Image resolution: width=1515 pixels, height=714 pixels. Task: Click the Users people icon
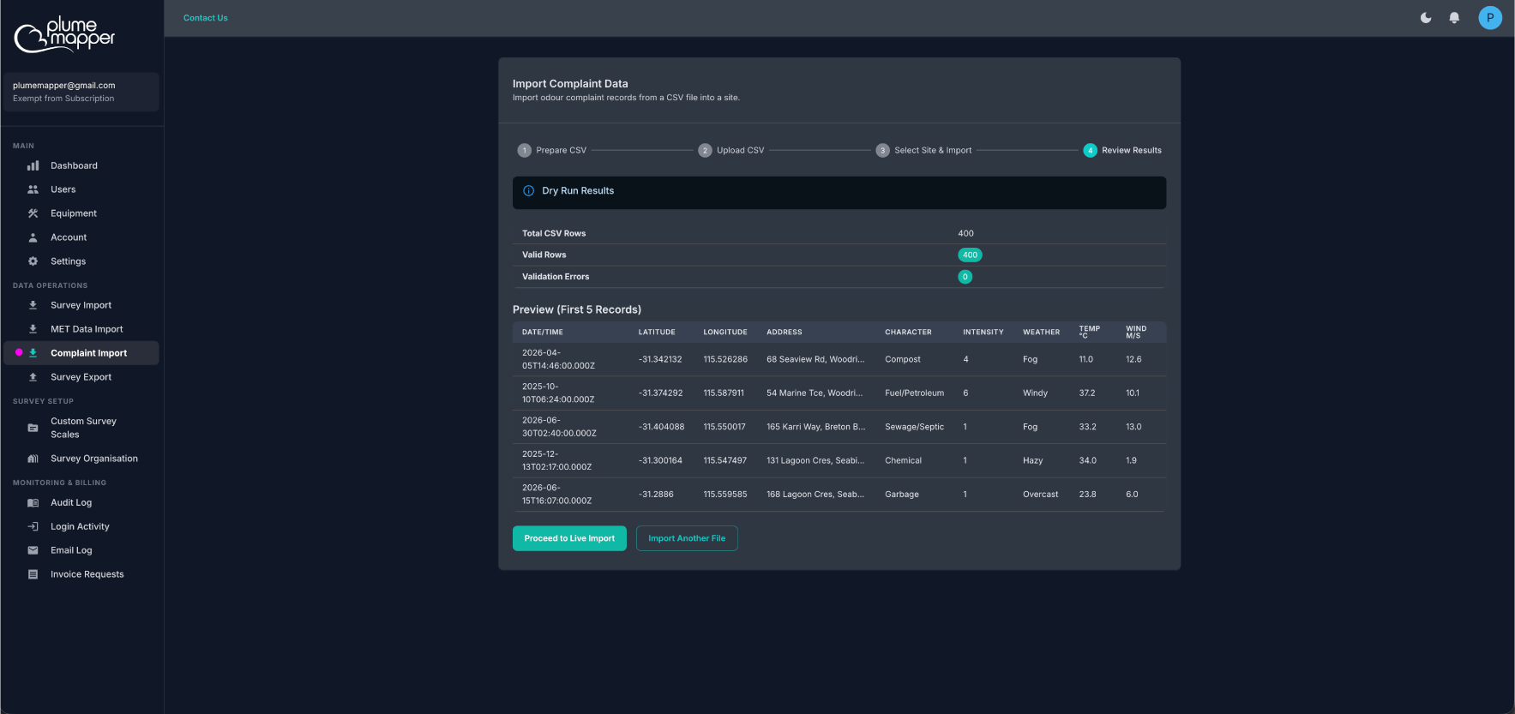[33, 189]
